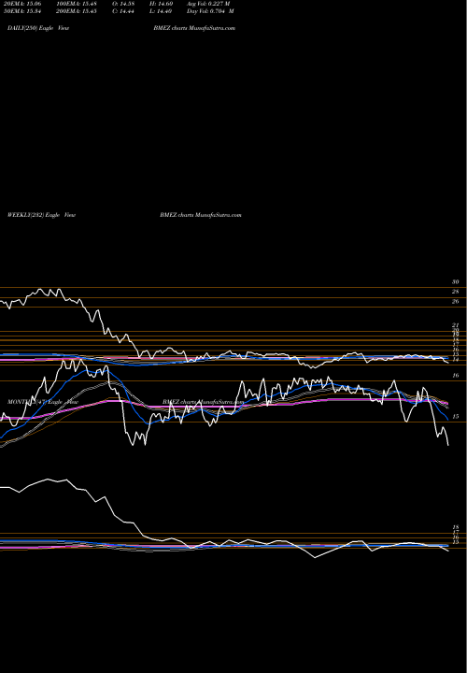Select the 20EMA value readout

coord(21,3)
